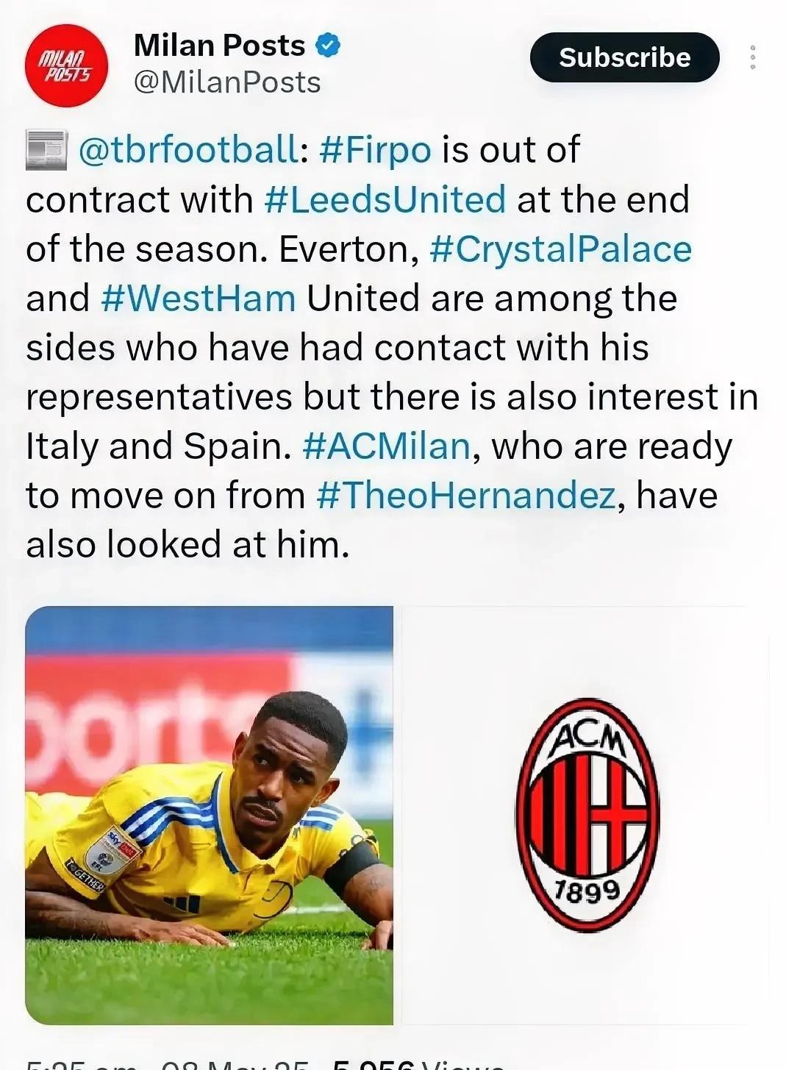Open the #ACMilan hashtag

(386, 446)
